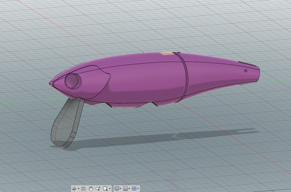Select the Zoom plus/minus tool
The height and width of the screenshot is (192, 291).
pos(98,189)
